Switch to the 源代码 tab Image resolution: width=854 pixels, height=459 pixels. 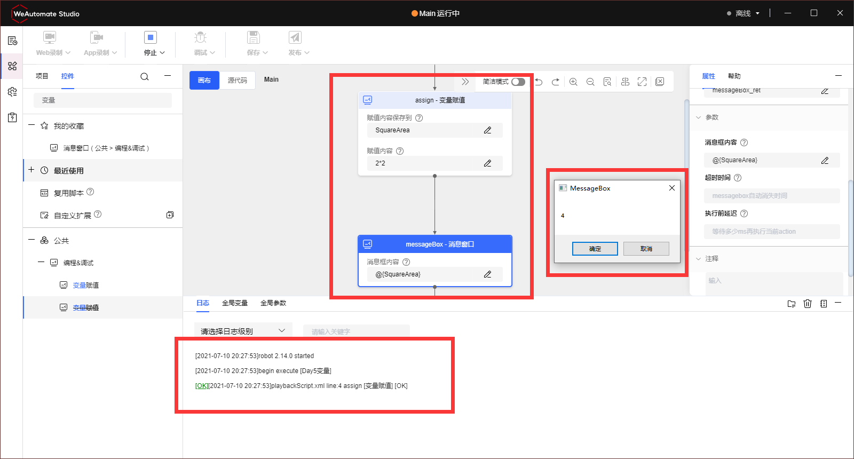coord(238,81)
